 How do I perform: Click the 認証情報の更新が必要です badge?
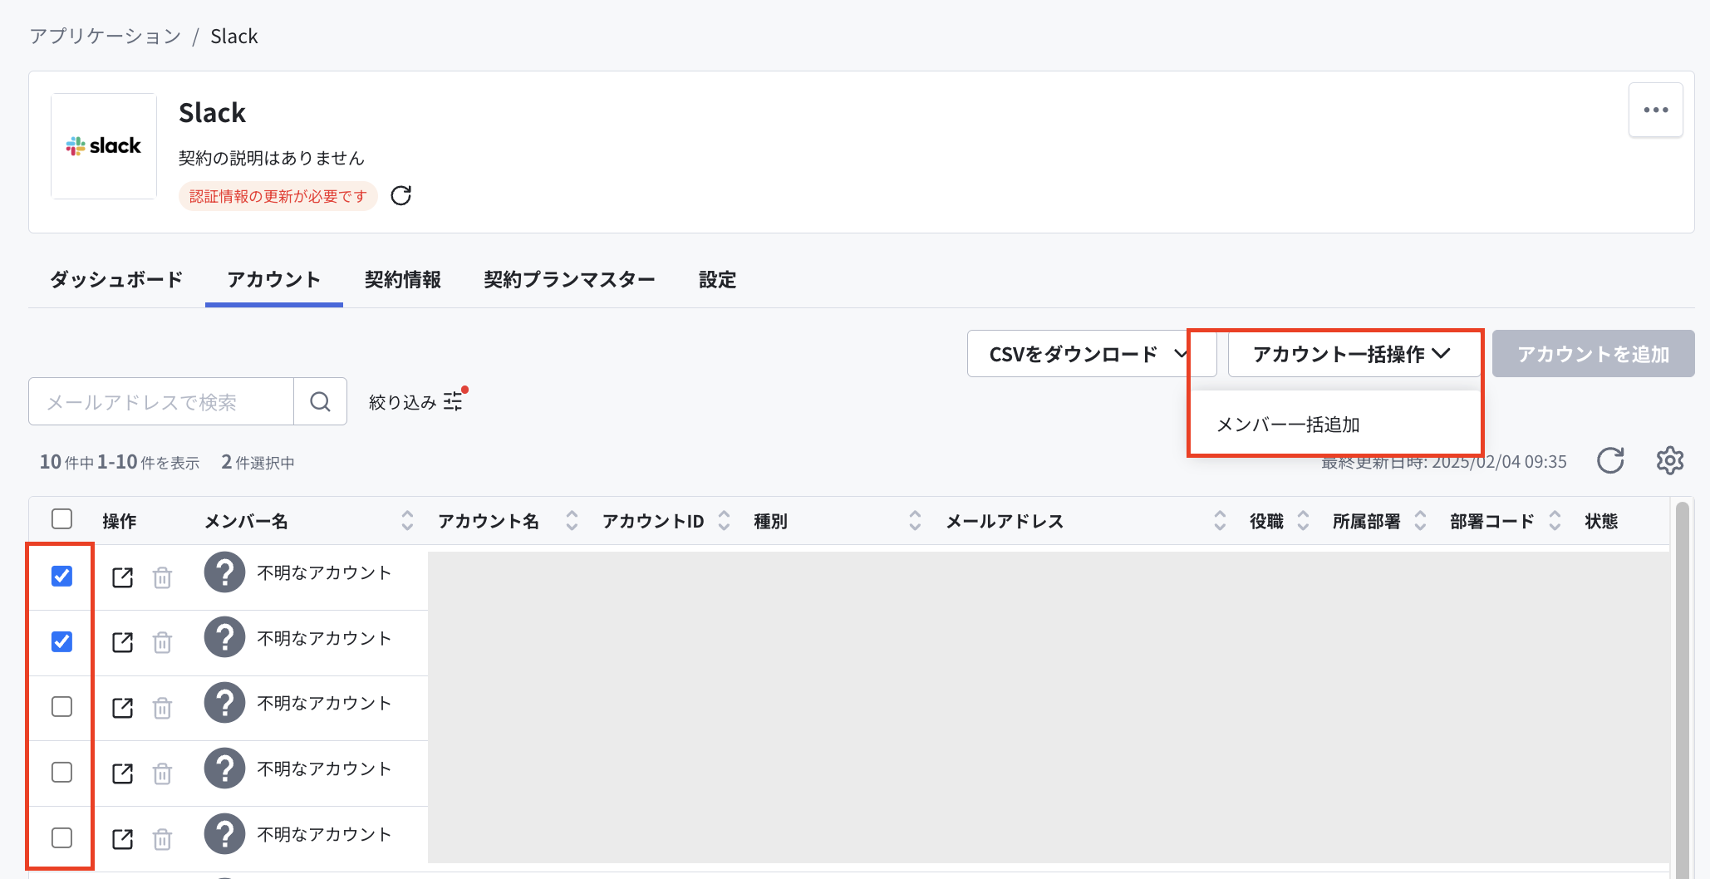278,196
